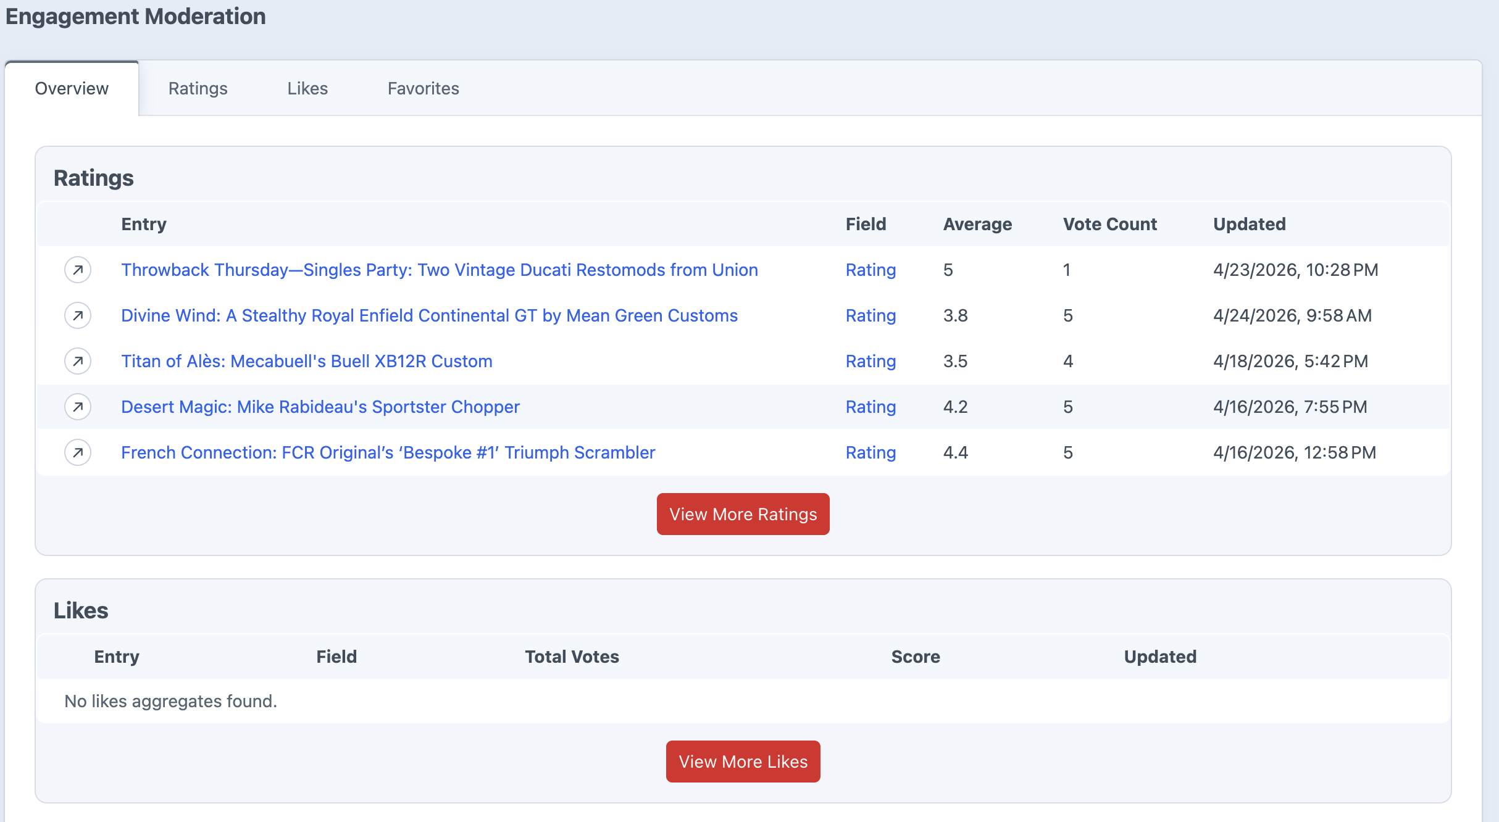The image size is (1499, 822).
Task: Click the average value 3.8
Action: click(x=956, y=315)
